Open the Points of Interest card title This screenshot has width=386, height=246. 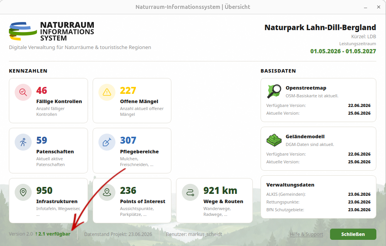click(x=142, y=202)
